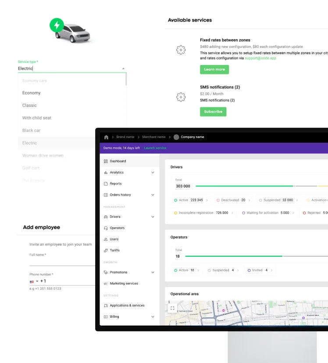Click the Operators headset icon
Screen dimensions: 328x363
[106, 228]
